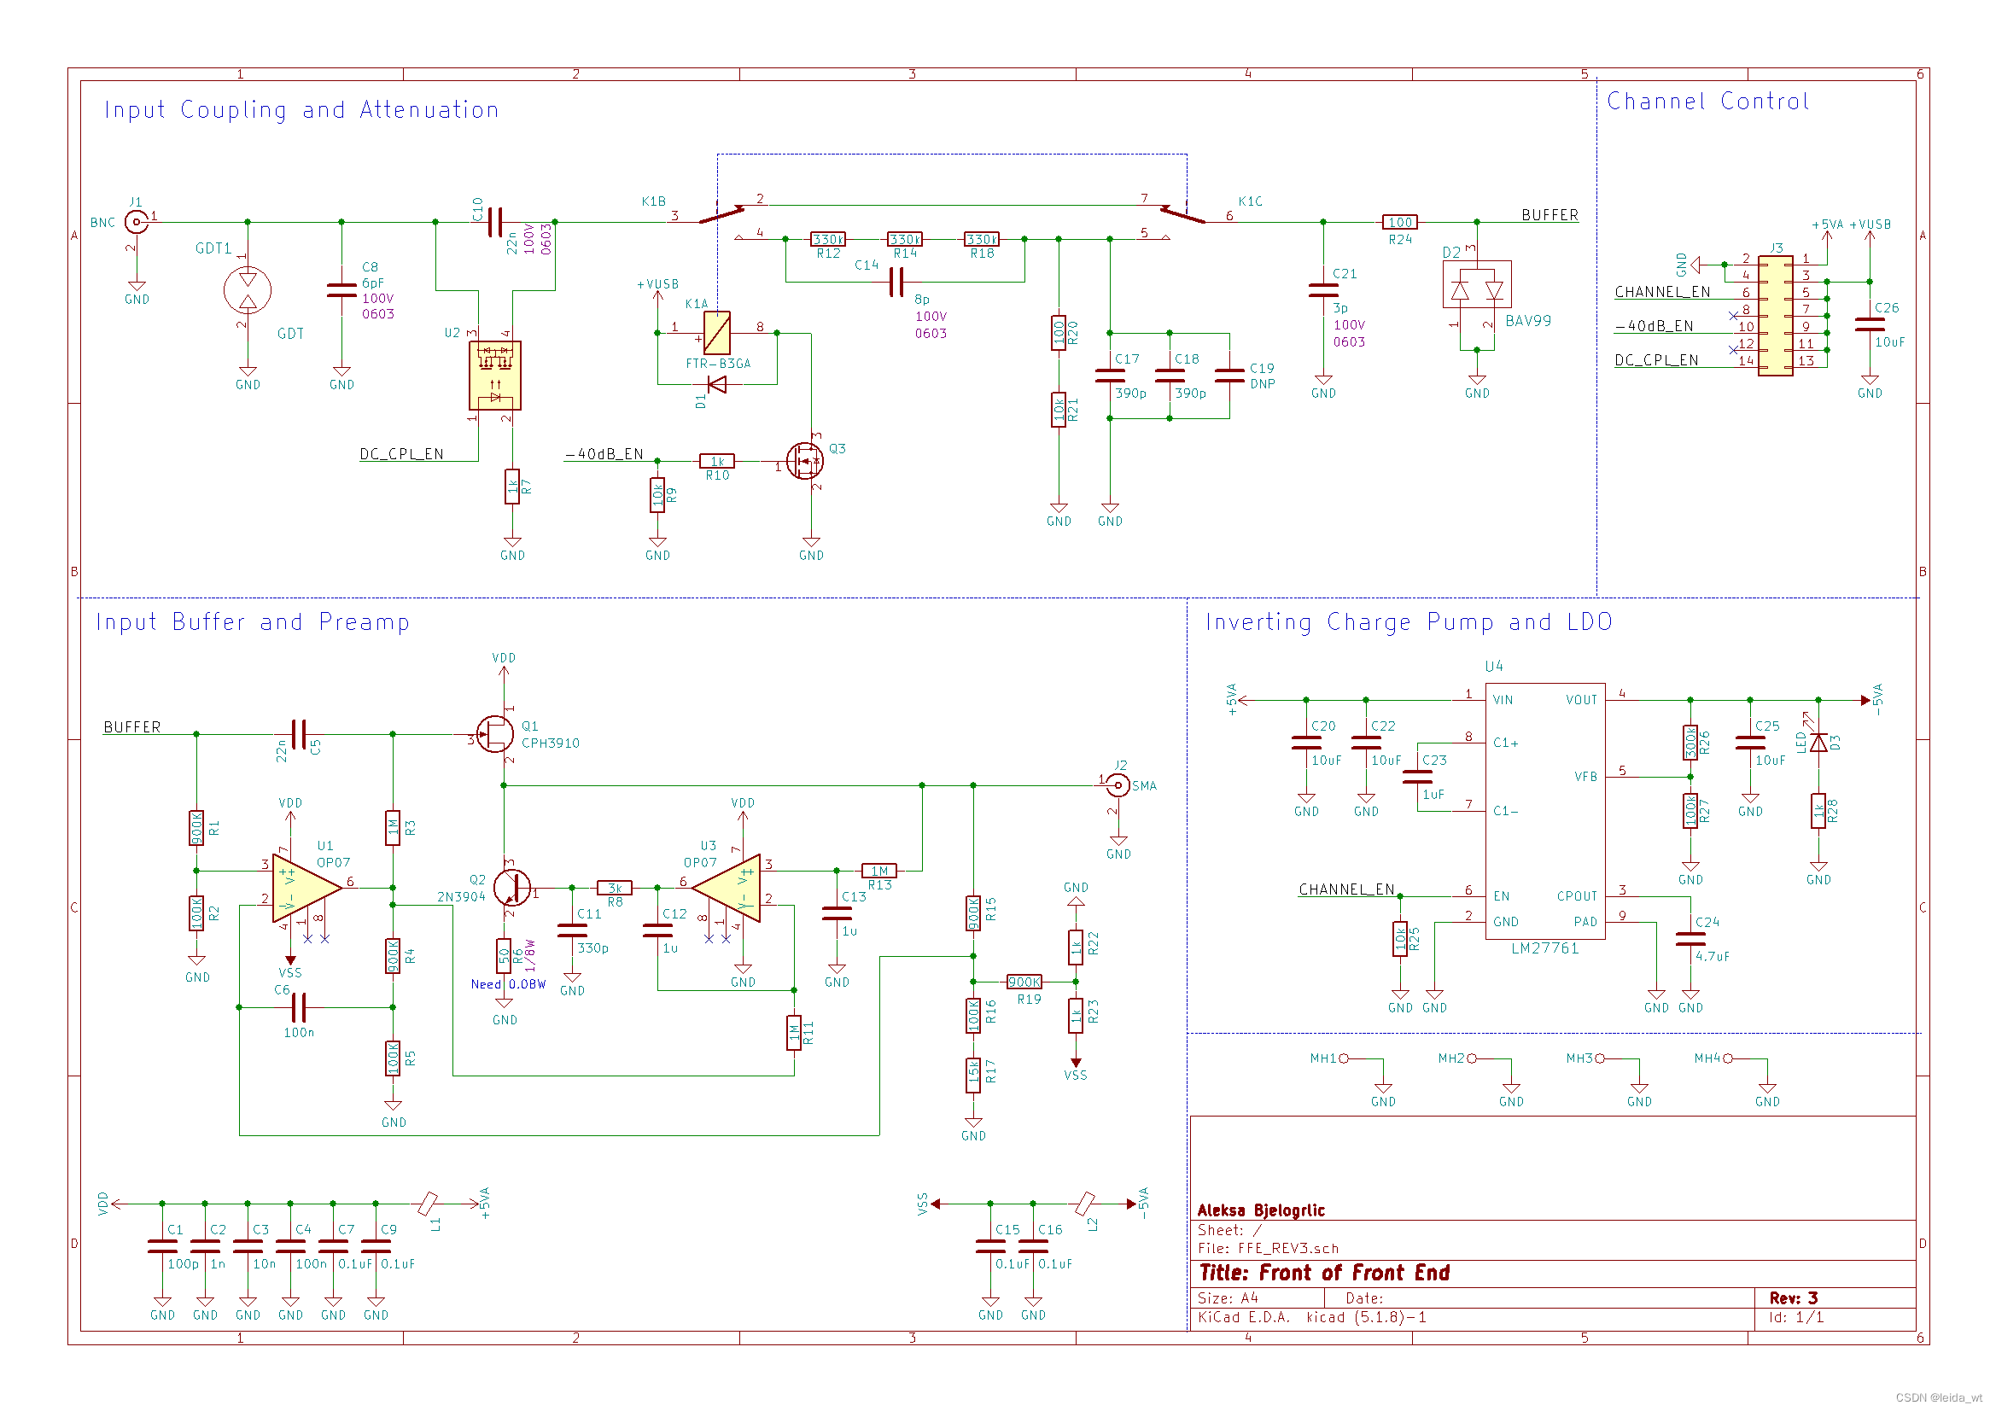Viewport: 1996px width, 1411px height.
Task: Click the C21 3p capacitor
Action: pyautogui.click(x=1323, y=290)
